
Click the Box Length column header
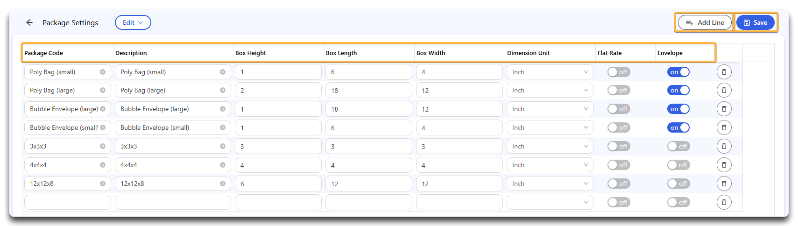tap(341, 53)
